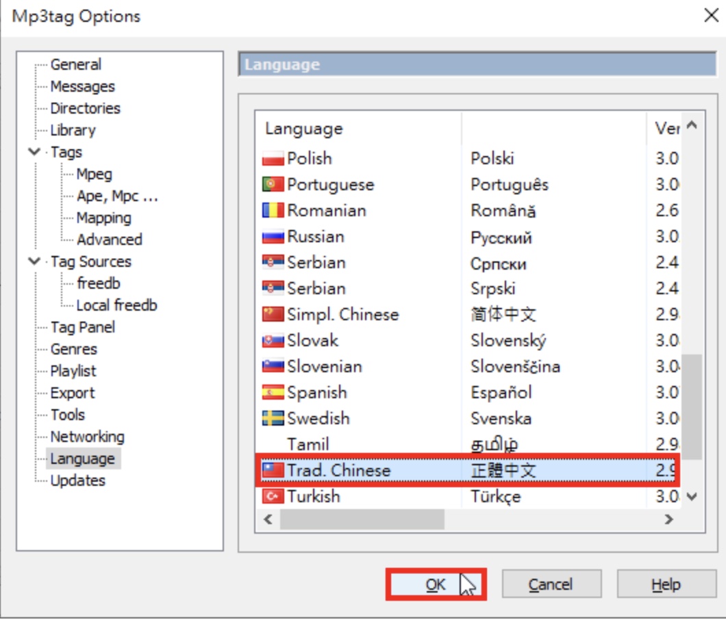This screenshot has width=726, height=624.
Task: Click the Swedish flag icon
Action: pos(273,419)
